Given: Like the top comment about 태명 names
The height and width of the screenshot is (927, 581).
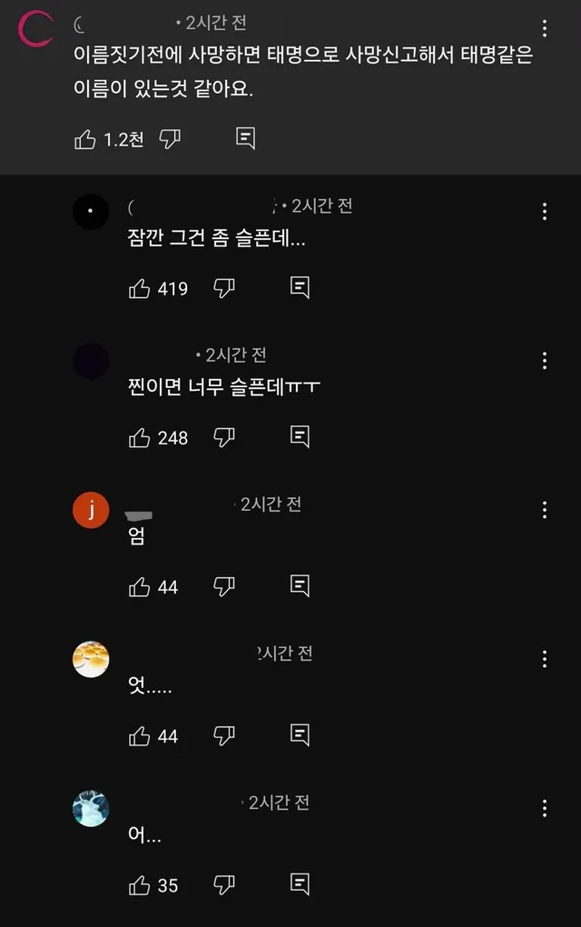Looking at the screenshot, I should 86,138.
